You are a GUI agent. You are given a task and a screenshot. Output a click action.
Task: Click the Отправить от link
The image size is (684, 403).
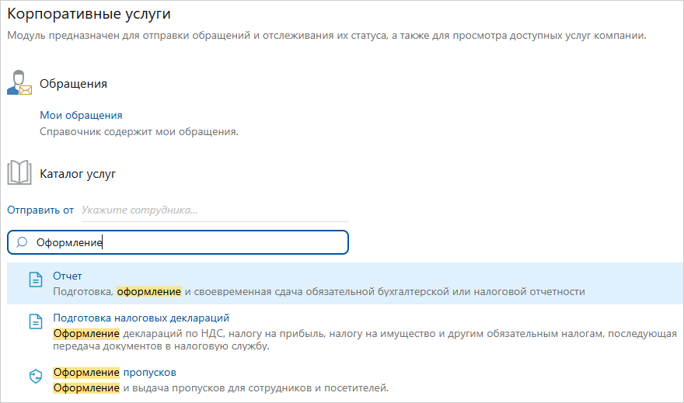(40, 210)
